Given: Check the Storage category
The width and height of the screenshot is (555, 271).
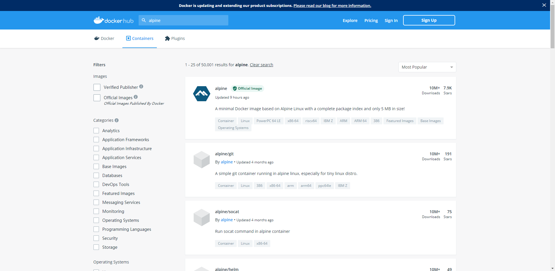Looking at the screenshot, I should (x=96, y=247).
